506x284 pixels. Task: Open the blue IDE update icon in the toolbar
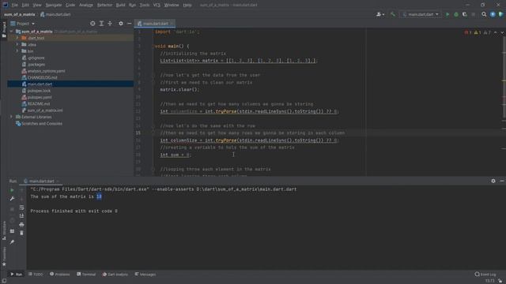point(493,14)
